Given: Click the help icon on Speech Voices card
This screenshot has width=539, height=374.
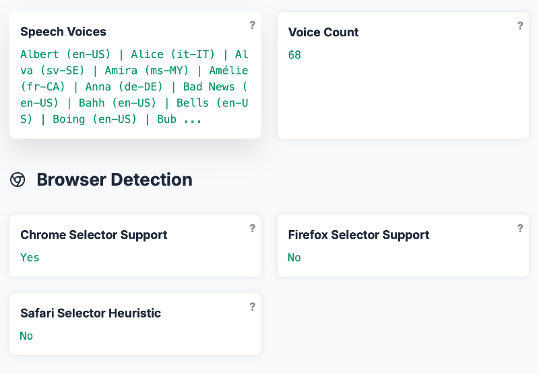Looking at the screenshot, I should [x=253, y=26].
